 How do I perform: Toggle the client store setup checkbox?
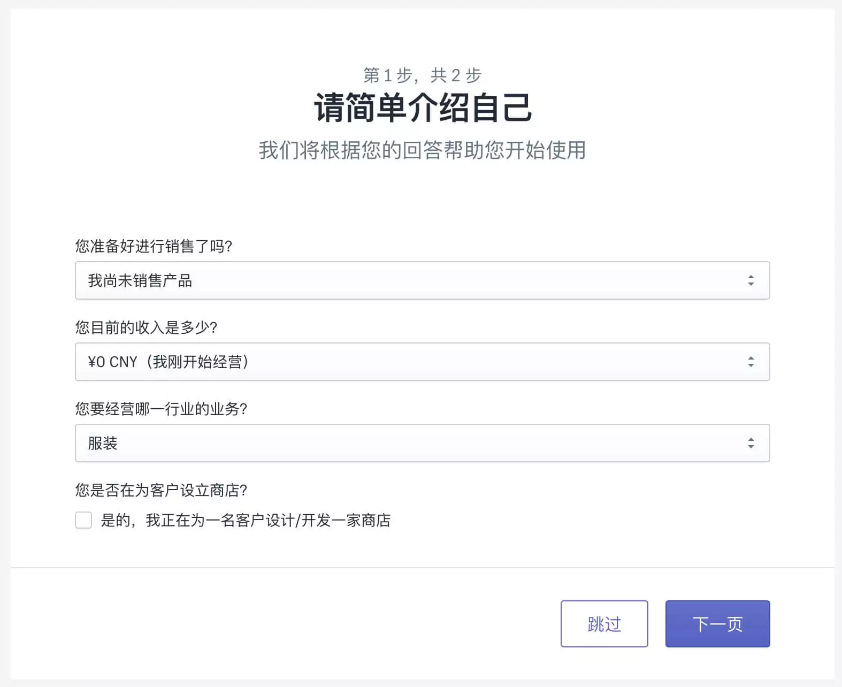click(83, 520)
